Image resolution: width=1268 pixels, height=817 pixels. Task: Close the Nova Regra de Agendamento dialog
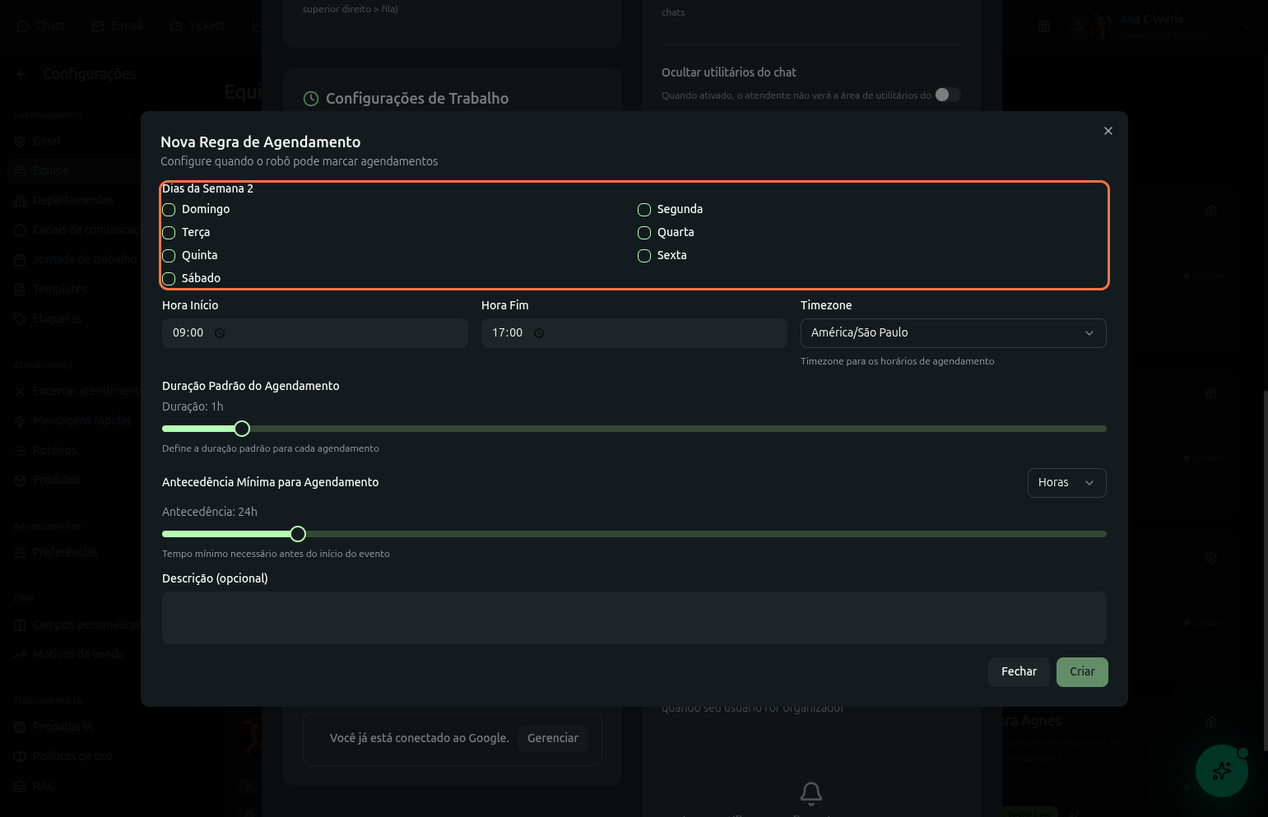tap(1108, 131)
